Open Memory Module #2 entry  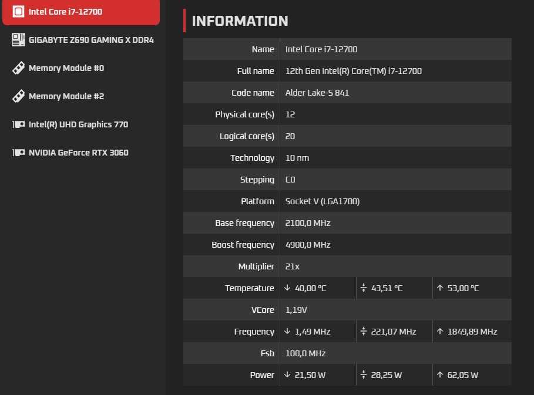pyautogui.click(x=66, y=96)
